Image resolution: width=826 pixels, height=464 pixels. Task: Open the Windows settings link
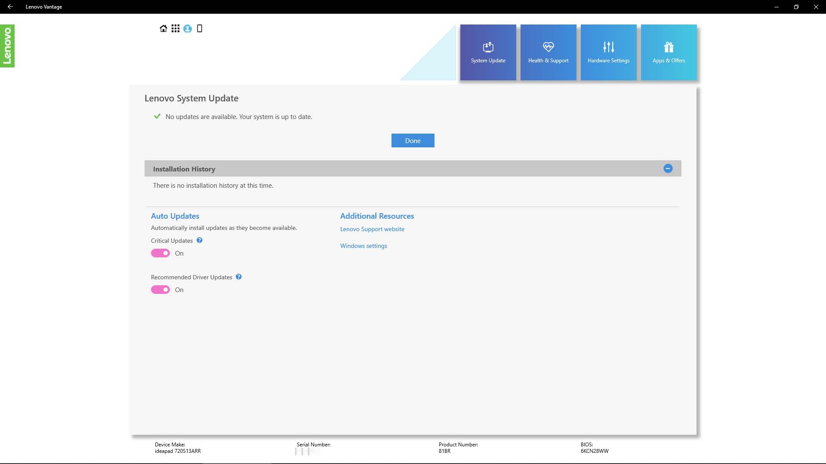click(364, 246)
